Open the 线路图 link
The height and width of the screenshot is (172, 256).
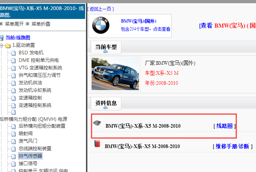(x=224, y=126)
